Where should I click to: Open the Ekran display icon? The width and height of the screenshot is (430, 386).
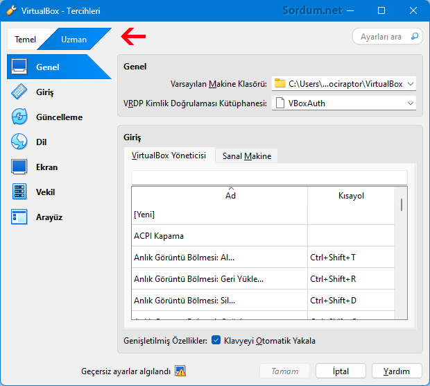[19, 167]
